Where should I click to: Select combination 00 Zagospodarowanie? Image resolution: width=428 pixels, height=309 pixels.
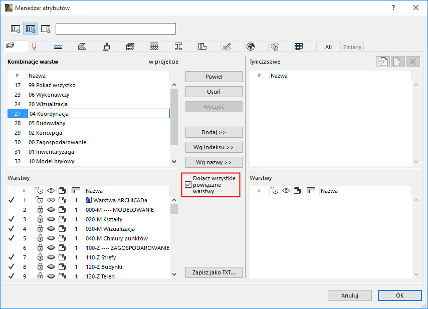[x=89, y=142]
